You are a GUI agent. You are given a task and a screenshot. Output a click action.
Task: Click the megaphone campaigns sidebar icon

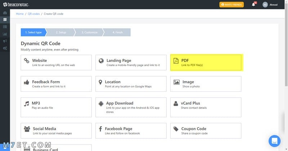[x=5, y=41]
